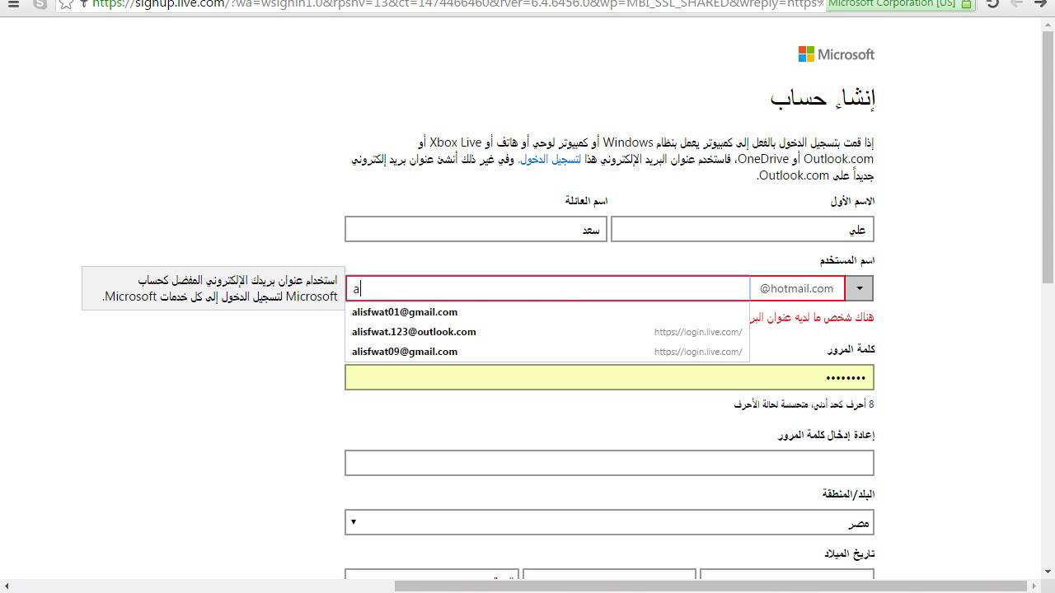The width and height of the screenshot is (1055, 593).
Task: Click the label اسم العائلة
Action: pyautogui.click(x=586, y=201)
